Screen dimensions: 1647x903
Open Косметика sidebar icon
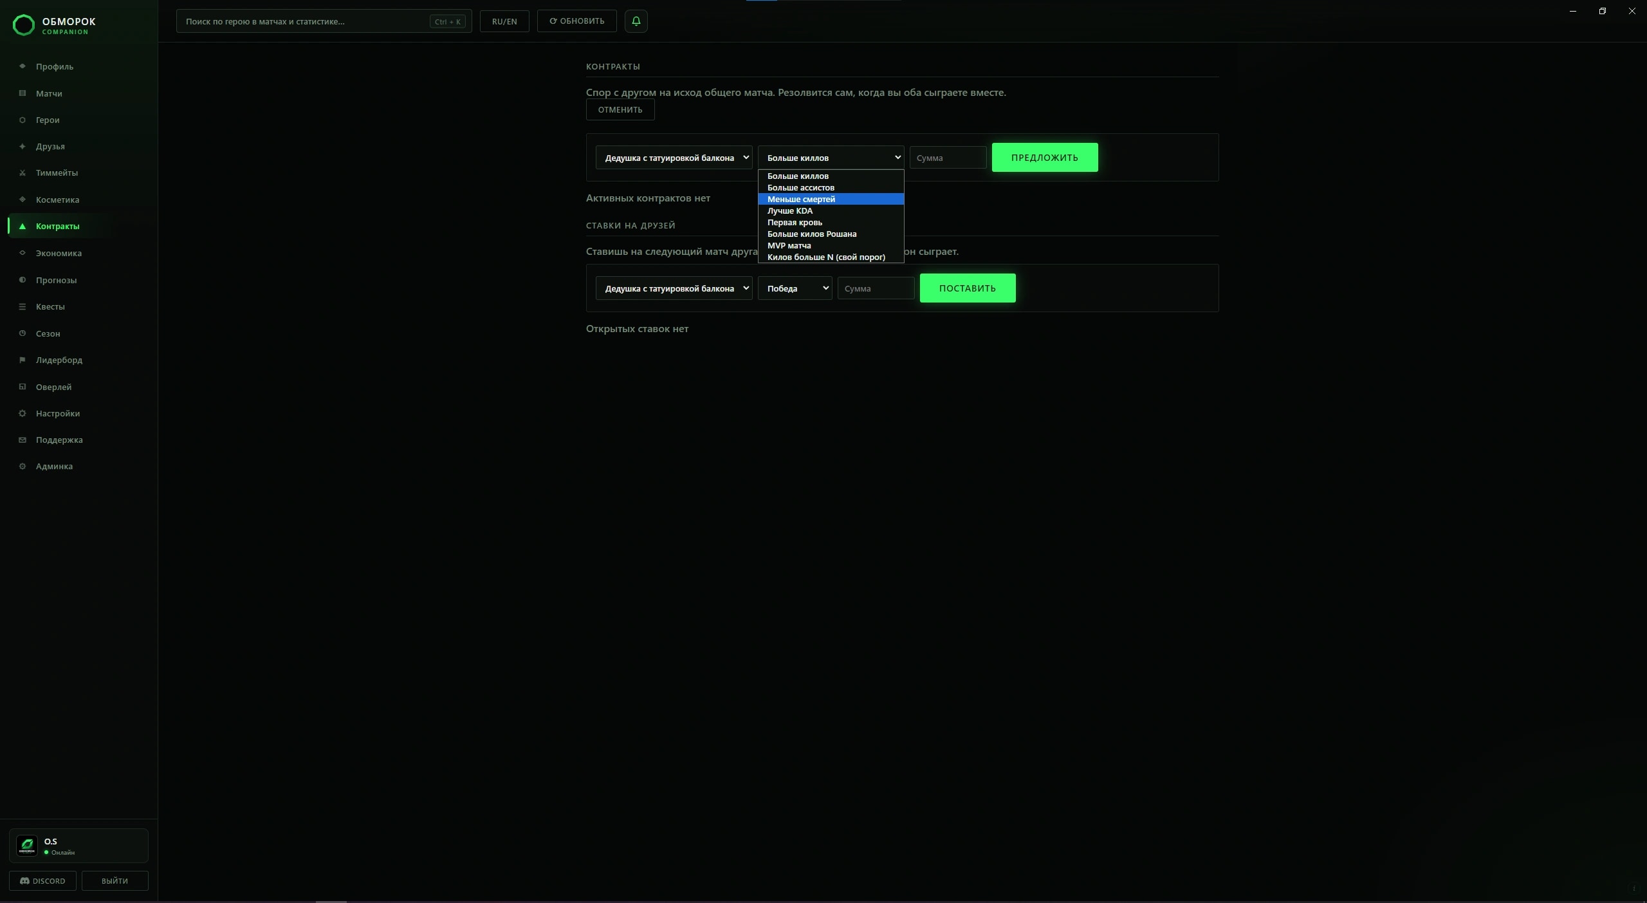pos(23,200)
